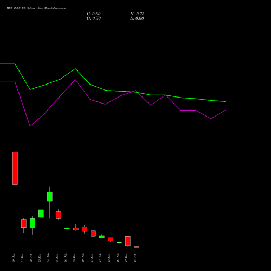Select the flat red candle above 18 Feb
This screenshot has width=271, height=271.
pos(137,247)
